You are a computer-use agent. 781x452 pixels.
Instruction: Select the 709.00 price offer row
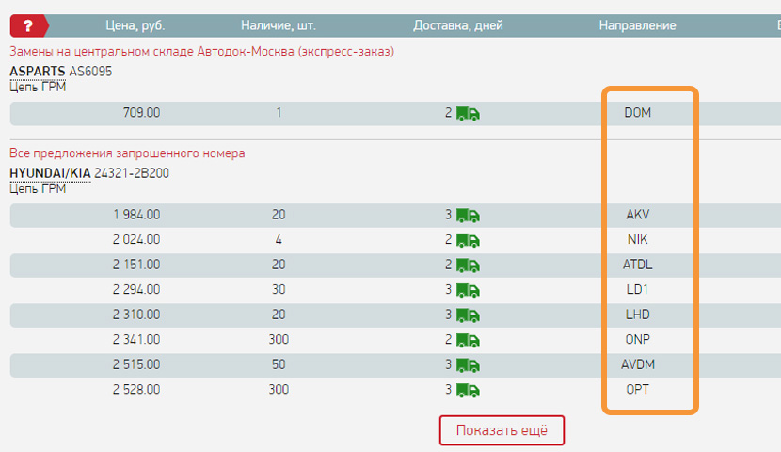tap(141, 113)
